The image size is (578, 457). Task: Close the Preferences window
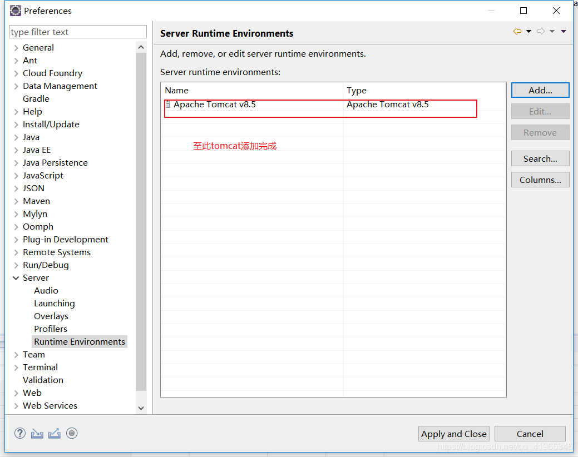(x=556, y=11)
